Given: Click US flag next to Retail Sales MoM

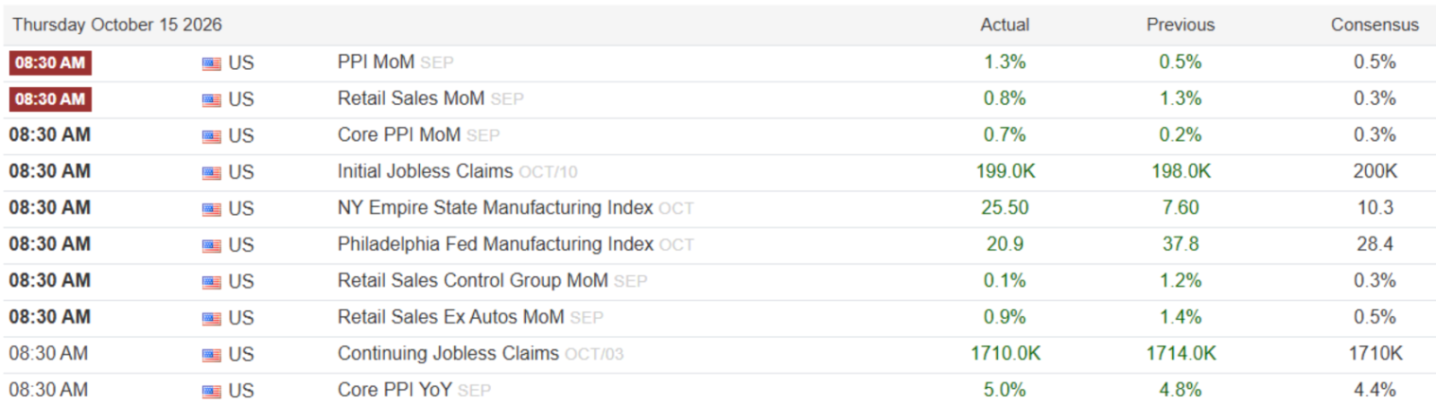Looking at the screenshot, I should [x=212, y=100].
